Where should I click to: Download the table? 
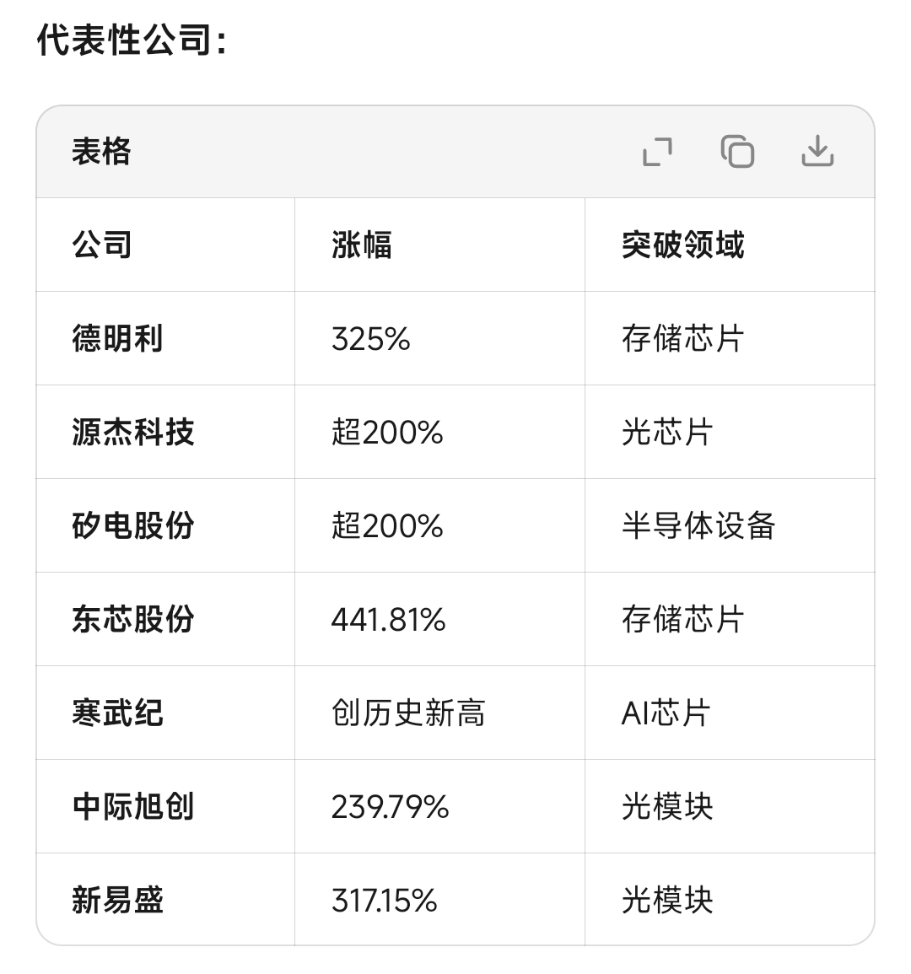click(817, 151)
